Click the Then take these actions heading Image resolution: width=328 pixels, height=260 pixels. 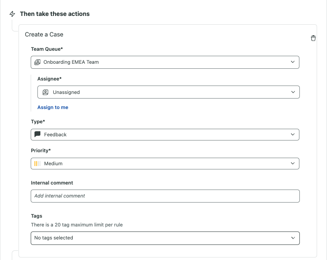point(55,14)
